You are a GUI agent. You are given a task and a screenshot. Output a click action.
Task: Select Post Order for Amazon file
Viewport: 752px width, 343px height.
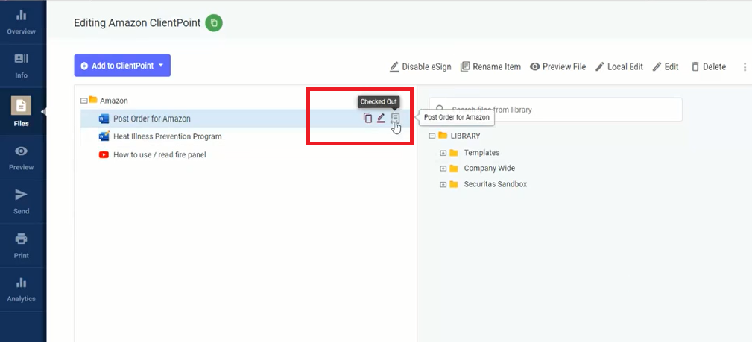(151, 119)
